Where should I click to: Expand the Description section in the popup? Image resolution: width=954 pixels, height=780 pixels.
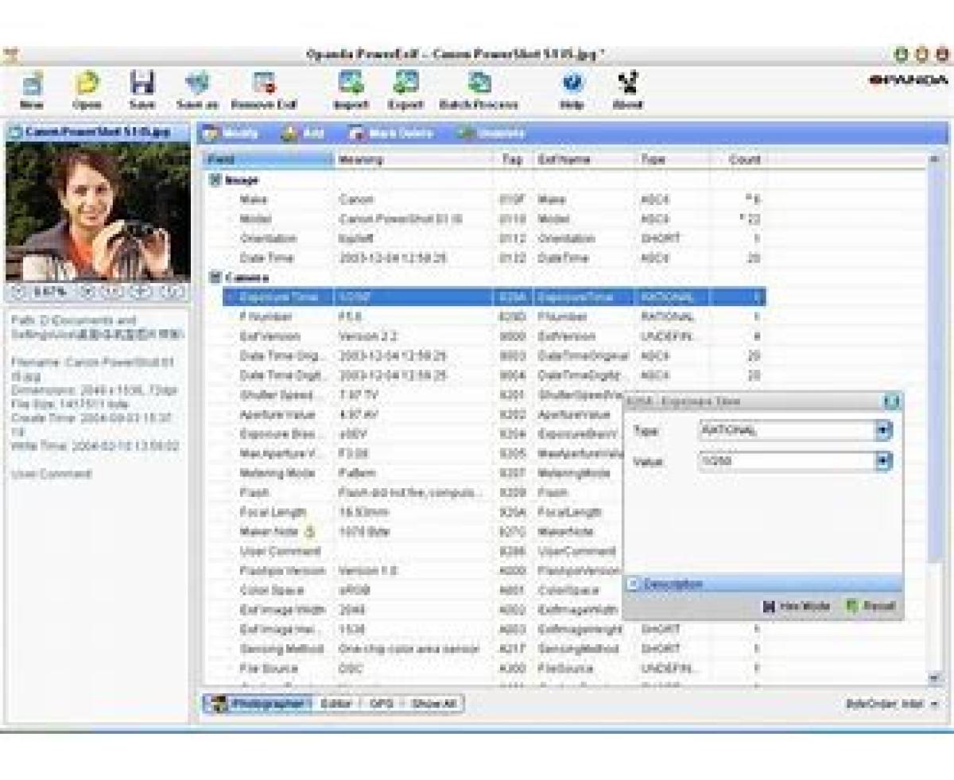(634, 584)
